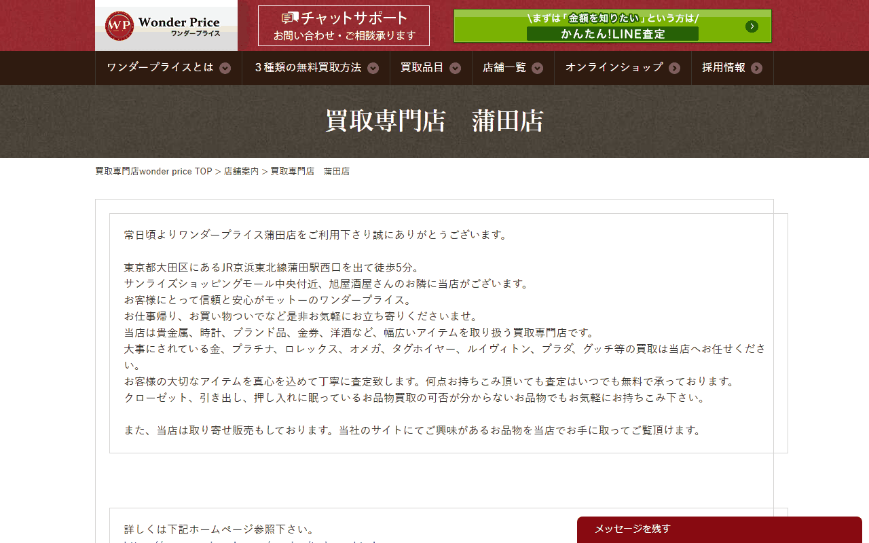The width and height of the screenshot is (869, 543).
Task: Follow the 買取専門店wonder price TOP breadcrumb
Action: [x=153, y=172]
